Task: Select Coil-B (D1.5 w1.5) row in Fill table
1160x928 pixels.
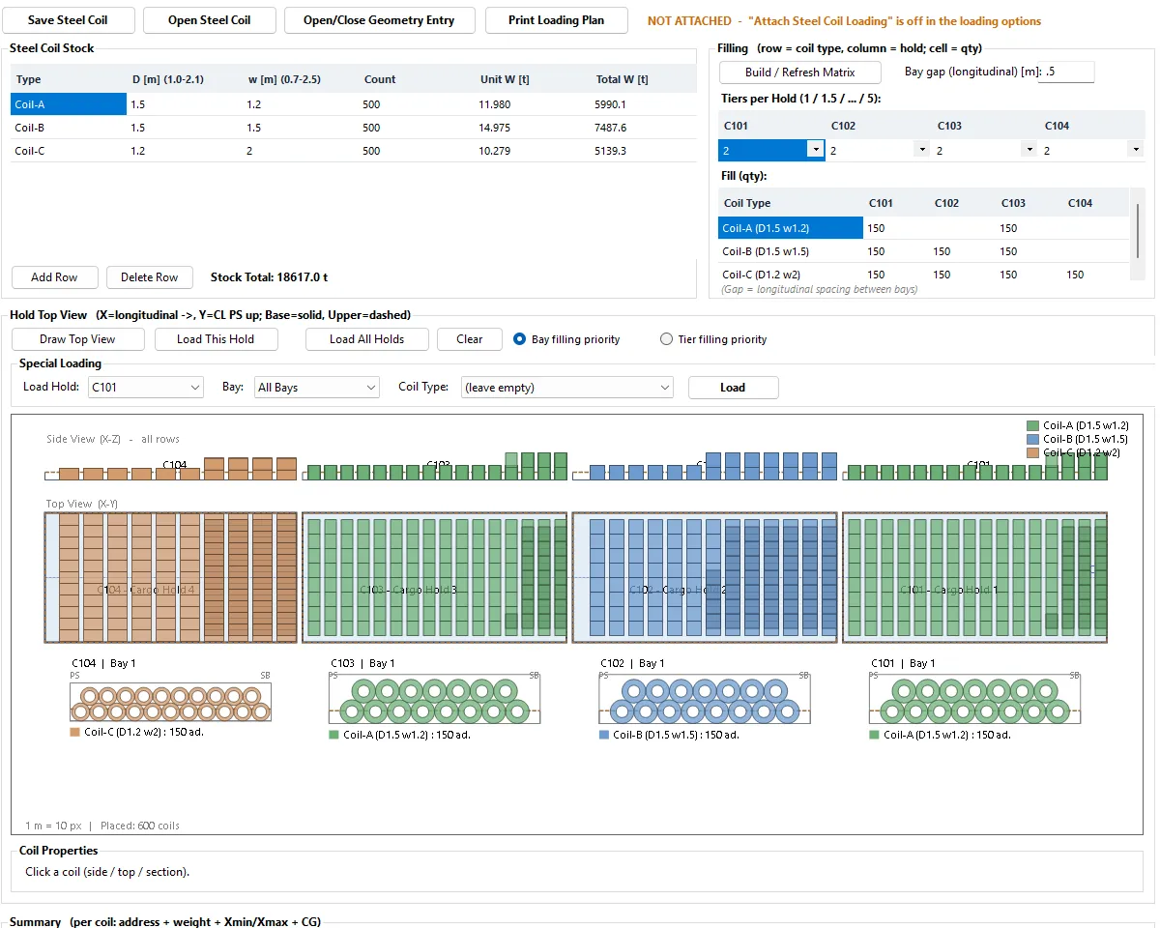Action: coord(923,251)
